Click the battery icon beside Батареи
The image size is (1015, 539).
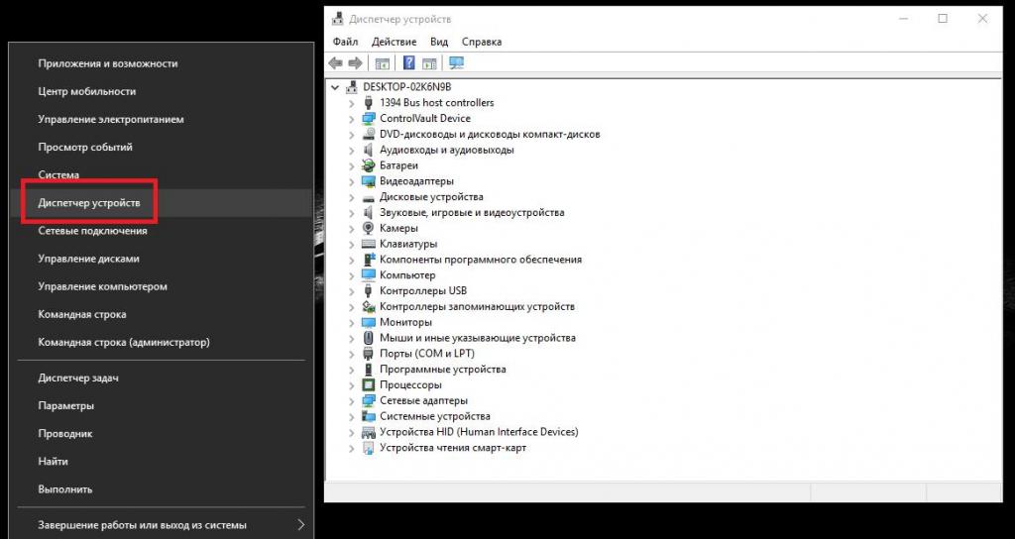(369, 165)
